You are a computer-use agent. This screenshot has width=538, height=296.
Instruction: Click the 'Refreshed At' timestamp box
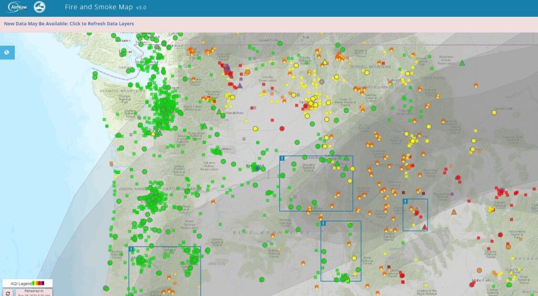pyautogui.click(x=34, y=292)
